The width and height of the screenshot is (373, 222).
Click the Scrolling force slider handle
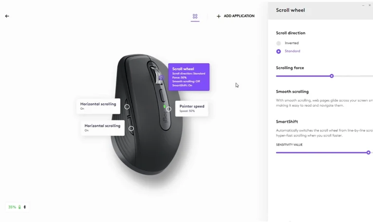(x=332, y=76)
